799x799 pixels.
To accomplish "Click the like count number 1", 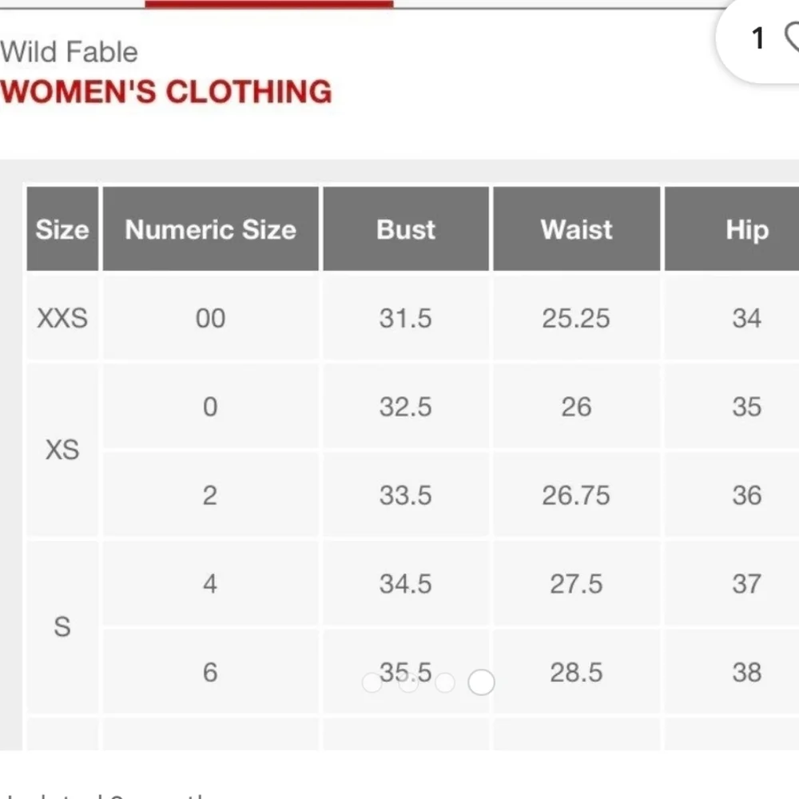I will point(758,38).
